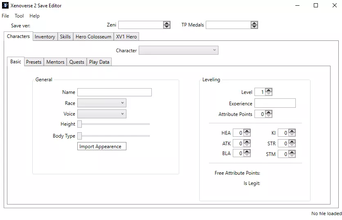Open the Tool menu
The image size is (342, 220).
point(19,16)
